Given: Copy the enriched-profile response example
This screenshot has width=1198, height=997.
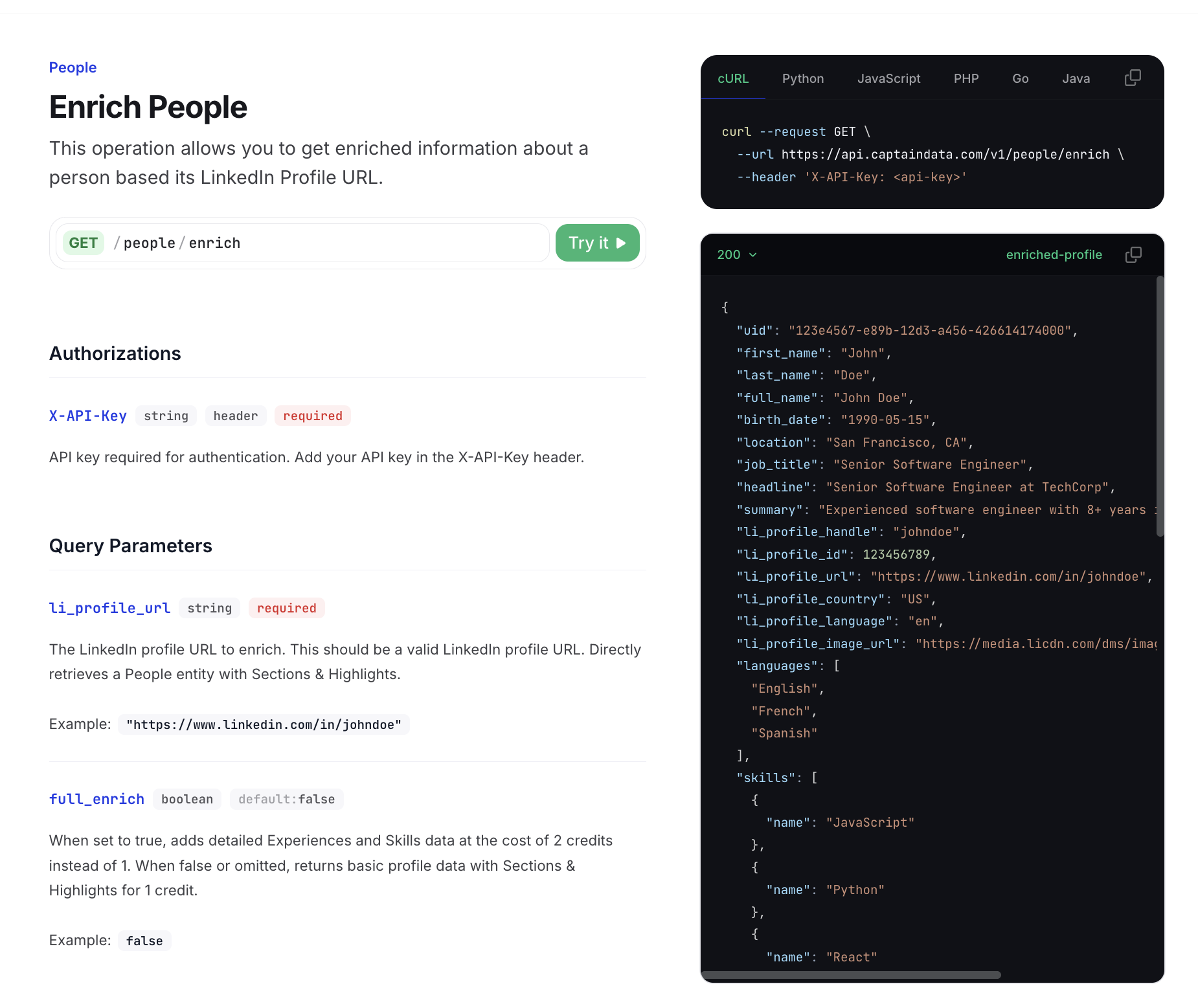Looking at the screenshot, I should [x=1133, y=254].
